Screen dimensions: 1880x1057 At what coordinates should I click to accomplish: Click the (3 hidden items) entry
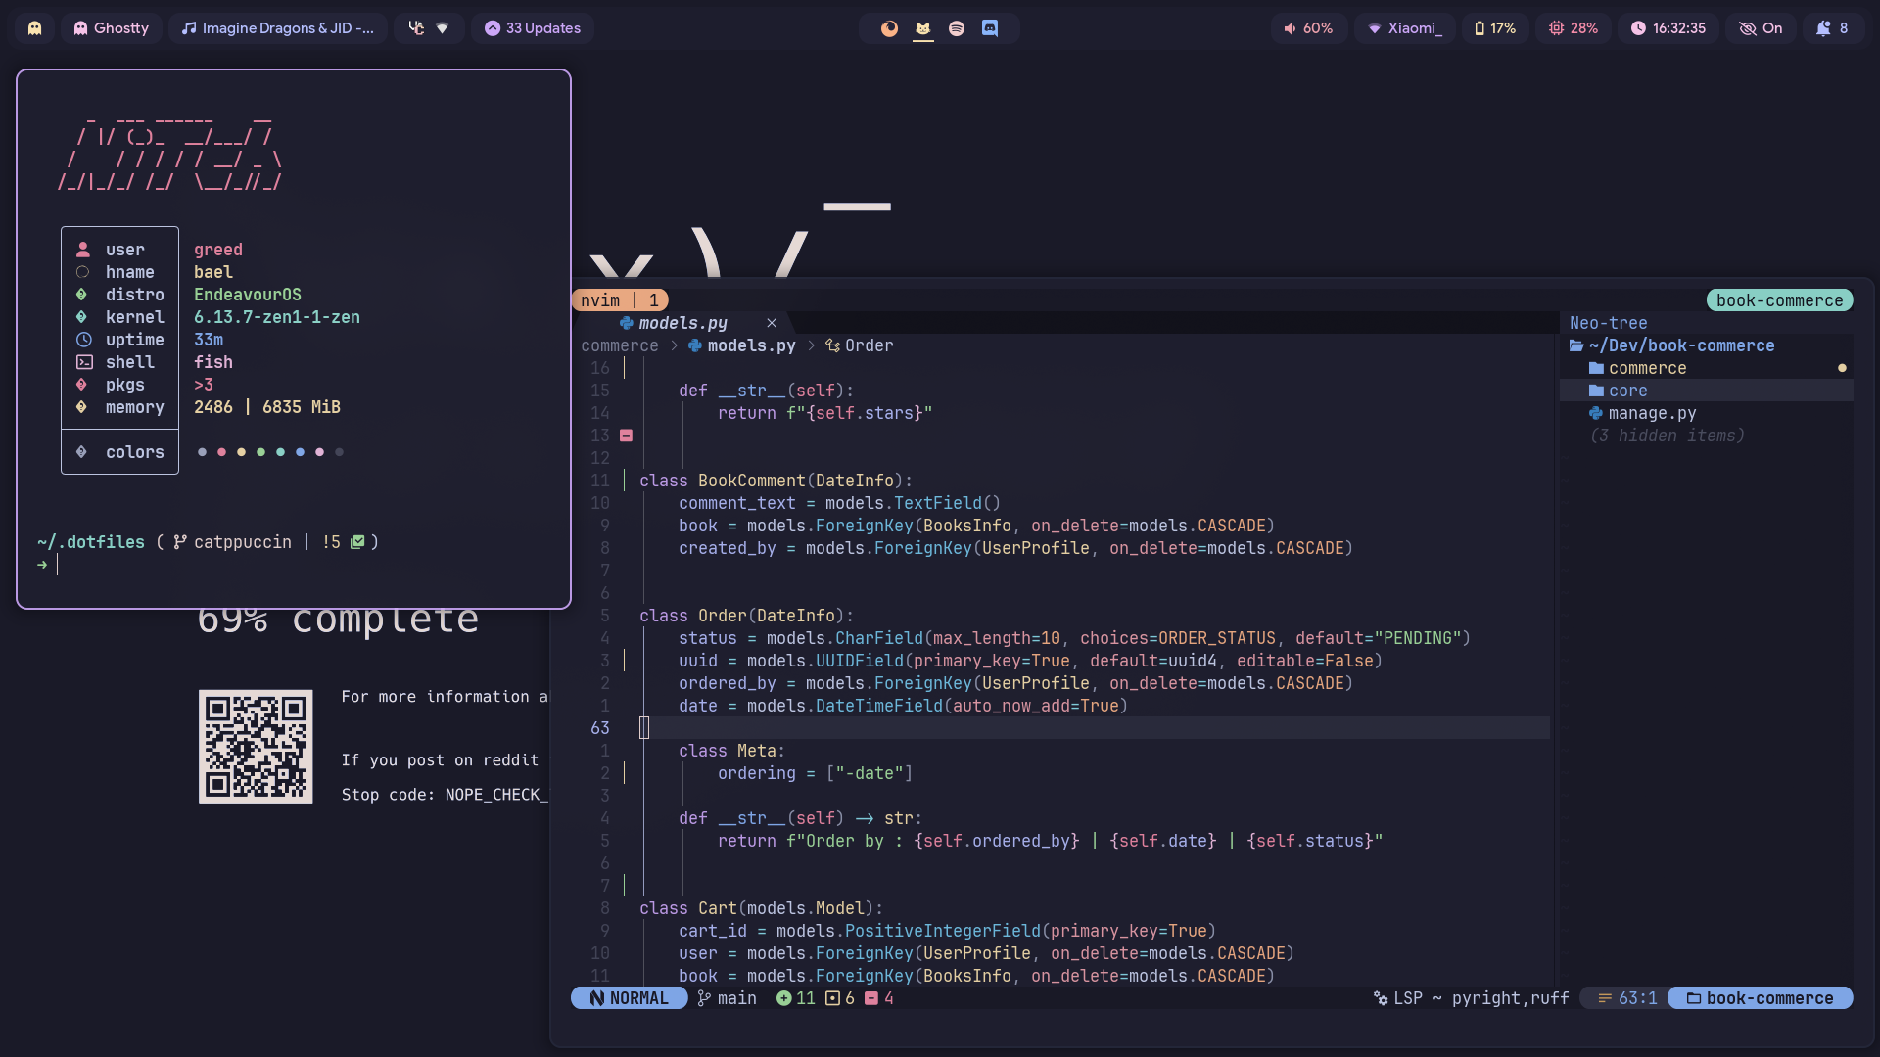click(x=1667, y=436)
